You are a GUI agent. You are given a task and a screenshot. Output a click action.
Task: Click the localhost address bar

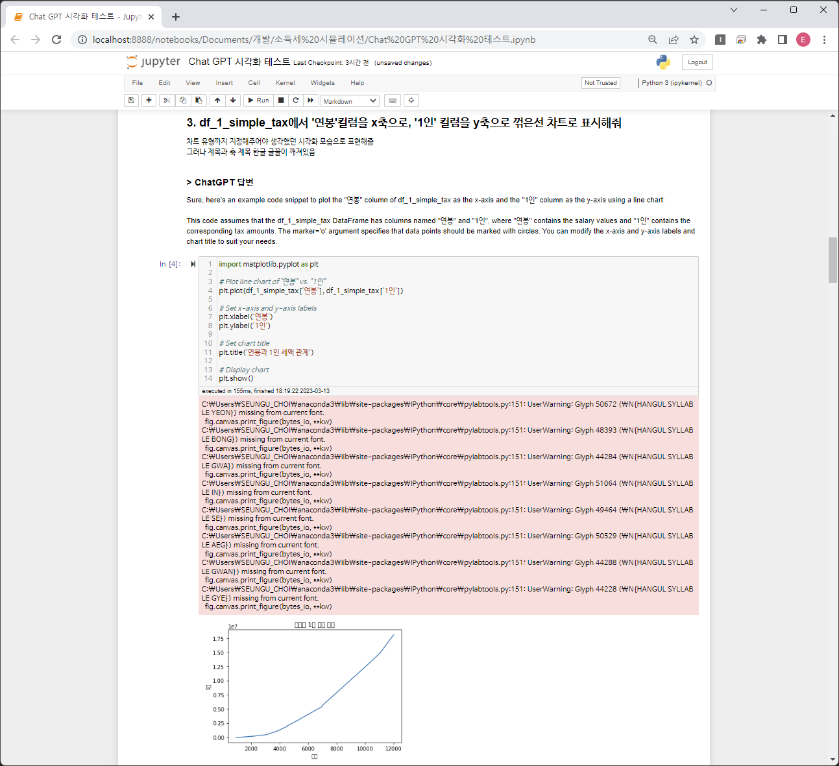[314, 40]
